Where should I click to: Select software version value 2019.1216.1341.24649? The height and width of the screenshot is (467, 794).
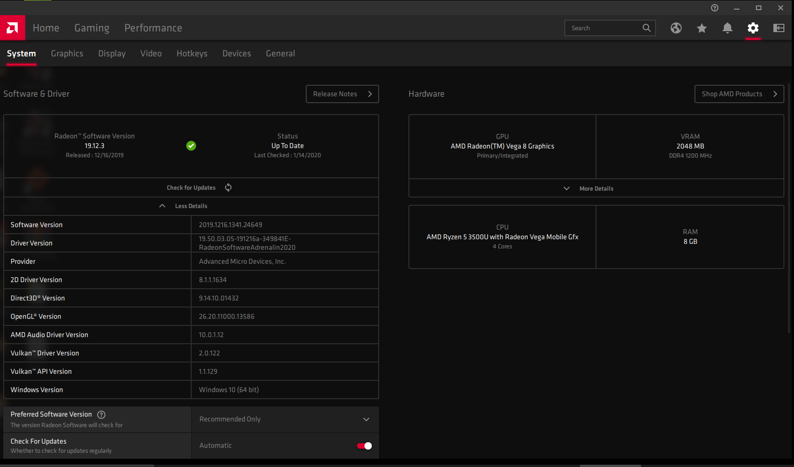[x=231, y=225]
